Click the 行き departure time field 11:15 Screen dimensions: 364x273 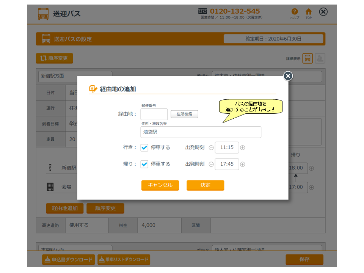point(227,147)
